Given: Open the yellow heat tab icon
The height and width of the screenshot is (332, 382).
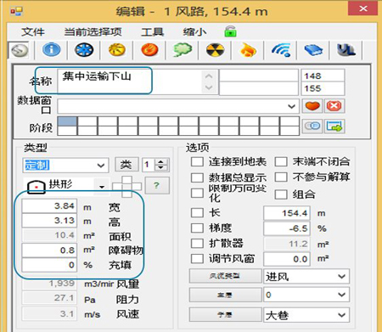Looking at the screenshot, I should (116, 50).
